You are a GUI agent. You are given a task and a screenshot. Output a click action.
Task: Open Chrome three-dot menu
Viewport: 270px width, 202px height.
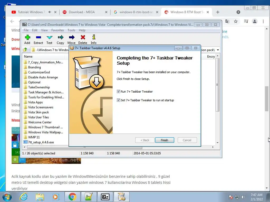(263, 21)
